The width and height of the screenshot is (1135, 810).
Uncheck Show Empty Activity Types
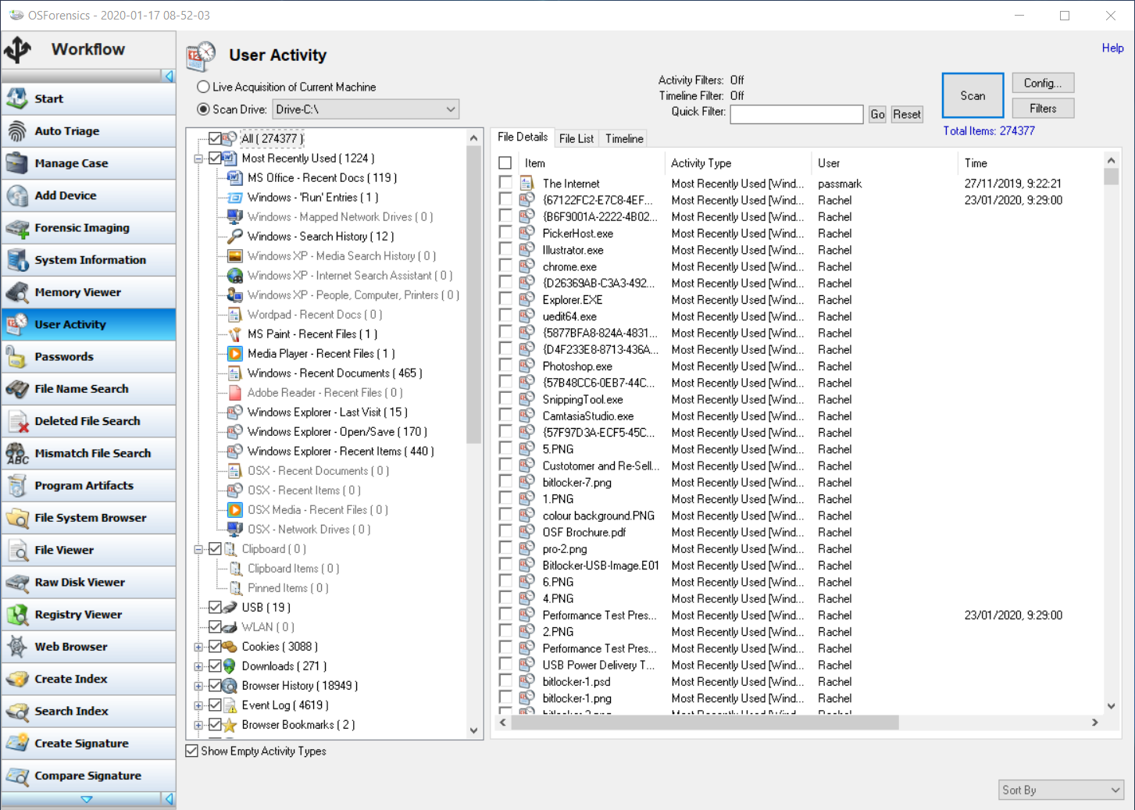pyautogui.click(x=192, y=751)
